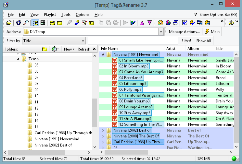This screenshot has height=164, width=242.
Task: Click the notepad with pencil edit icon
Action: (84, 23)
